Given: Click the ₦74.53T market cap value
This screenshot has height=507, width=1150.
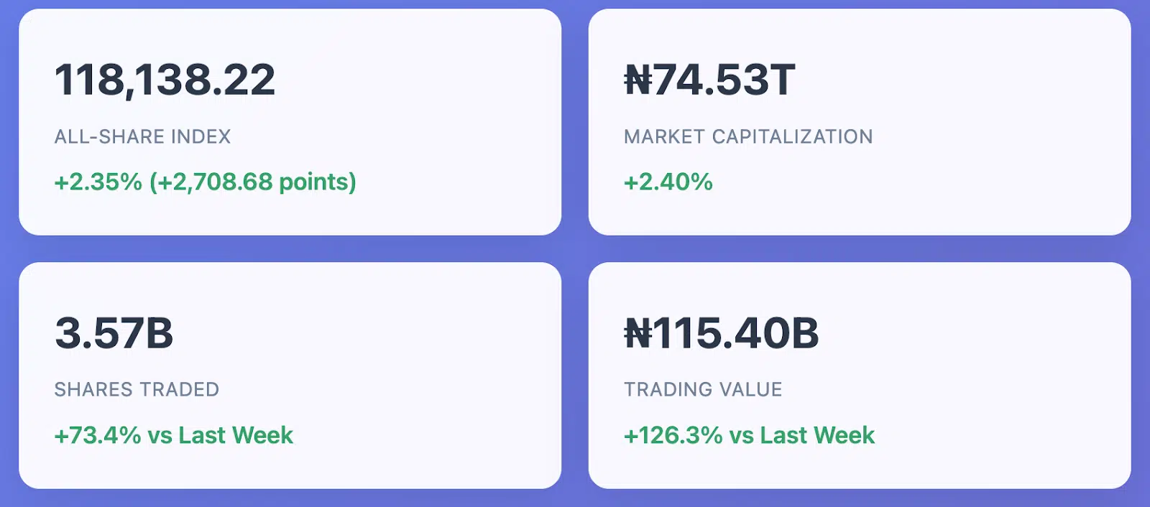Looking at the screenshot, I should pos(709,80).
